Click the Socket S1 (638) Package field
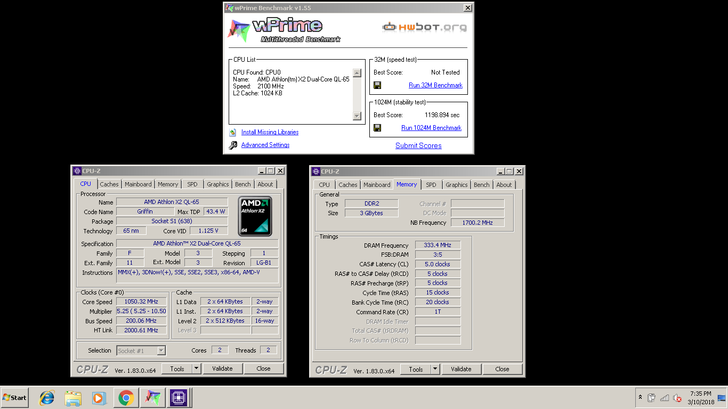 coord(172,221)
